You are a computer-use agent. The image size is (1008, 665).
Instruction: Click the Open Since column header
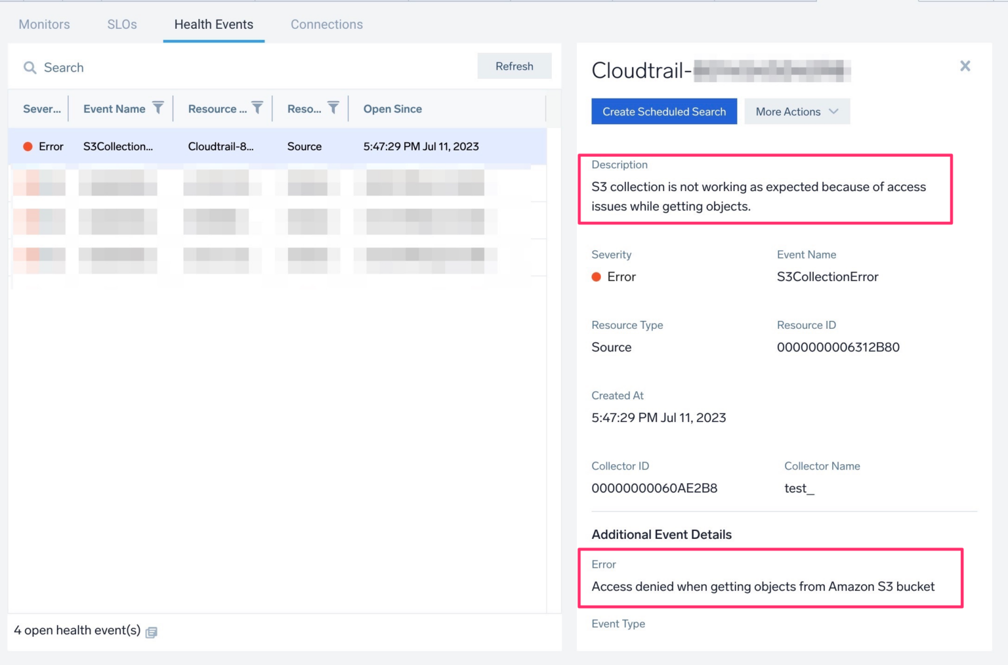pyautogui.click(x=392, y=108)
